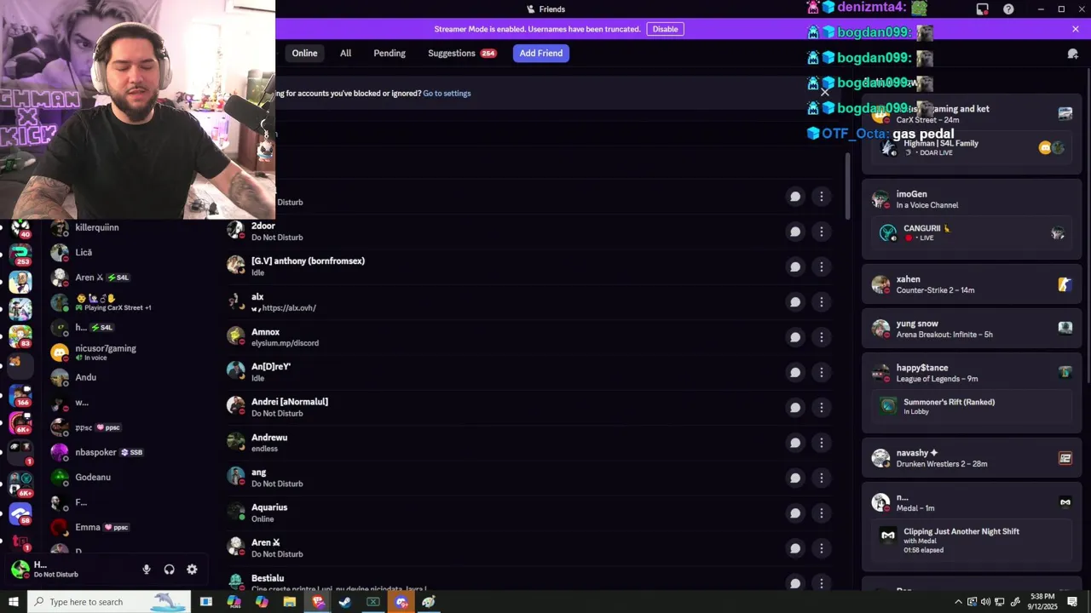This screenshot has height=613, width=1091.
Task: Message 2door using the chat bubble icon
Action: (795, 232)
